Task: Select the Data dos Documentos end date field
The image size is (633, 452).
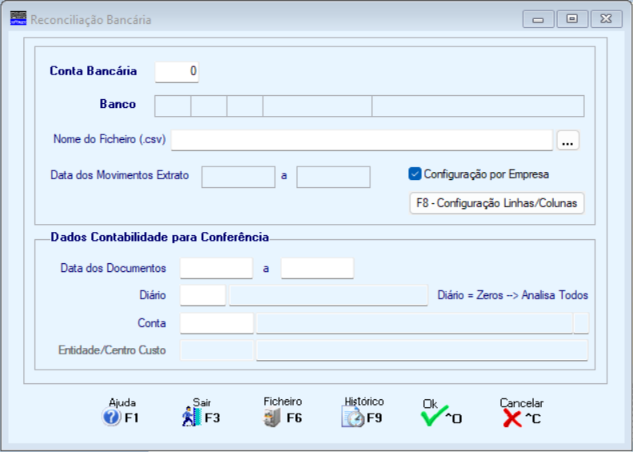Action: coord(318,268)
